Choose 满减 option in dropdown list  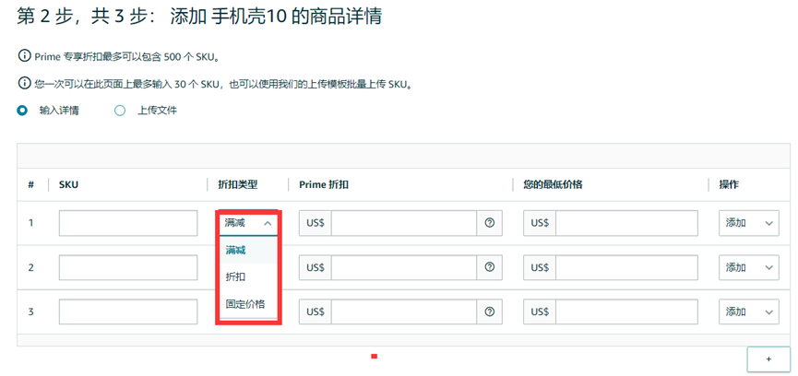point(236,250)
